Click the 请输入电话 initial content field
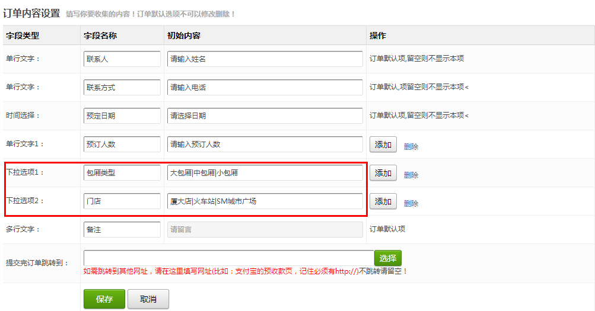595x311 pixels. [x=265, y=88]
